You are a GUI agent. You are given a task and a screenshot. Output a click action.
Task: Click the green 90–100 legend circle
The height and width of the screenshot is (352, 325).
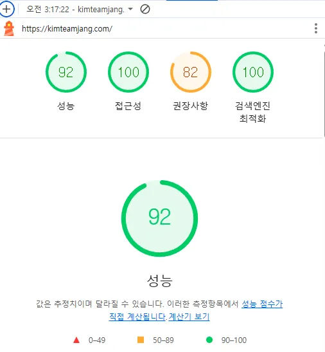209,340
